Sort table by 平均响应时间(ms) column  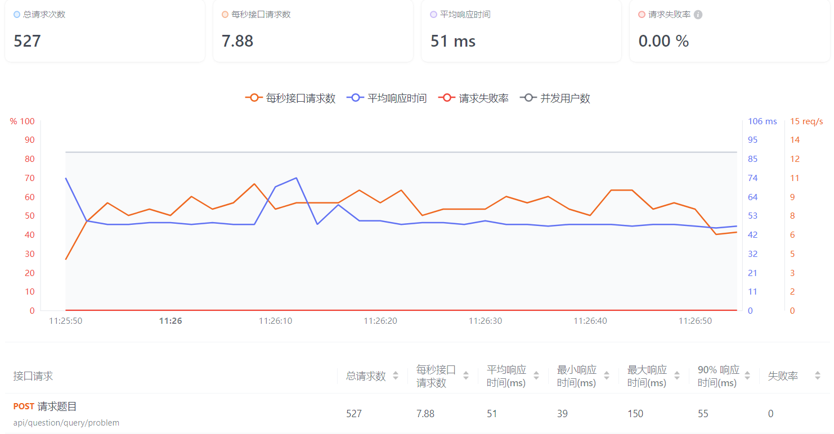click(x=536, y=376)
